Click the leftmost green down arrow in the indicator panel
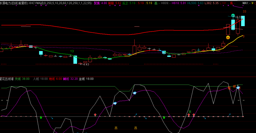Screen dimensions: 256x133 41,117
